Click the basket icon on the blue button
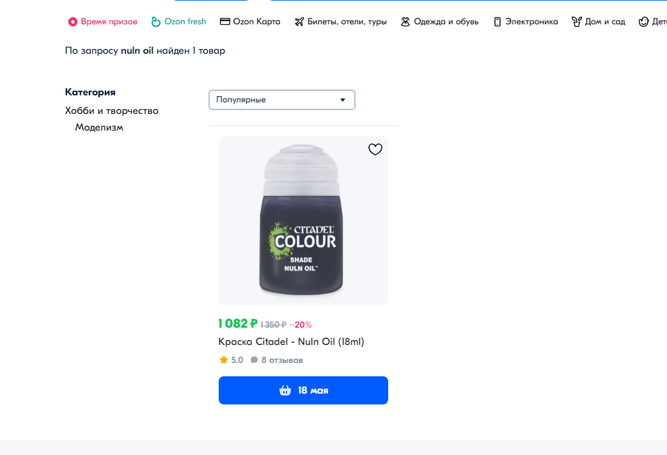 point(285,390)
